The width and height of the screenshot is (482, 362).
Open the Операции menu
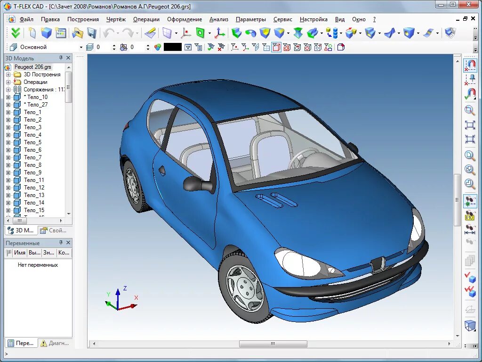(x=146, y=19)
